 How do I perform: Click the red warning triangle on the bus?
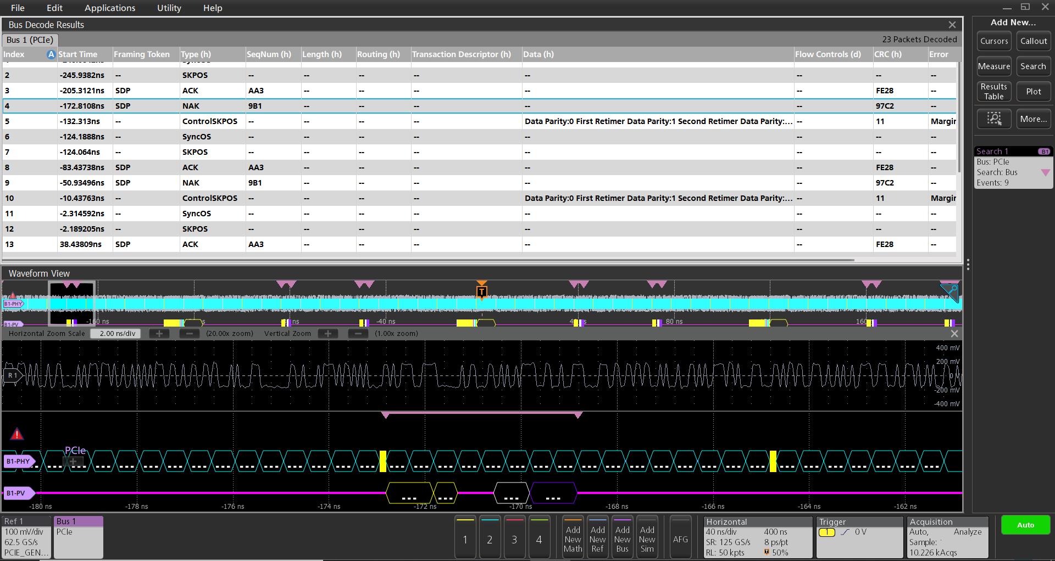coord(17,434)
